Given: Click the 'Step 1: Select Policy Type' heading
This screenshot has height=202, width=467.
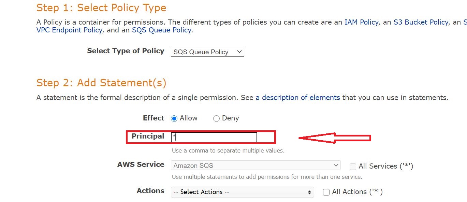Looking at the screenshot, I should pyautogui.click(x=101, y=8).
